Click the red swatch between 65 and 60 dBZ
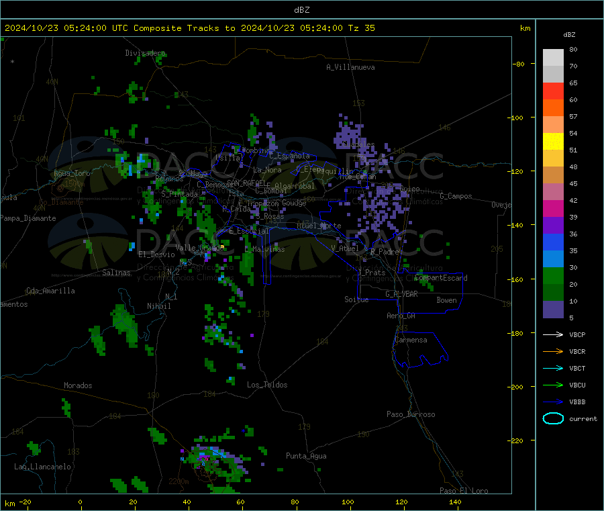 (x=553, y=91)
